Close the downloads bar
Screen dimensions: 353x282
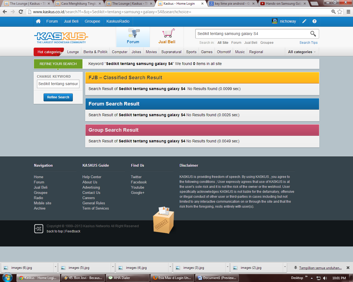pyautogui.click(x=348, y=268)
